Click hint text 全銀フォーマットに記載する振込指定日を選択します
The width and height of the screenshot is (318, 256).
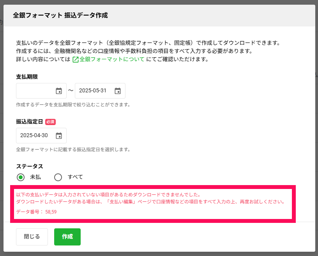[x=73, y=150]
